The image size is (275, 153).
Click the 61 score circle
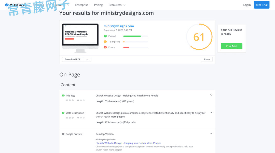[199, 37]
